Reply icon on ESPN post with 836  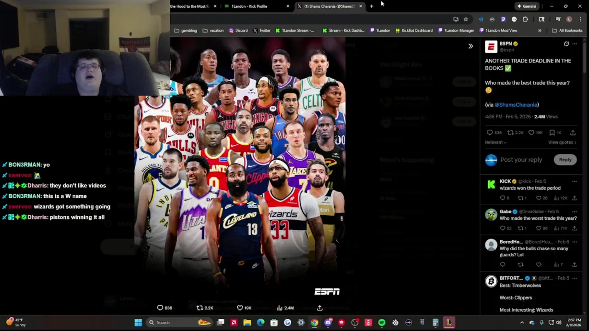tap(490, 132)
